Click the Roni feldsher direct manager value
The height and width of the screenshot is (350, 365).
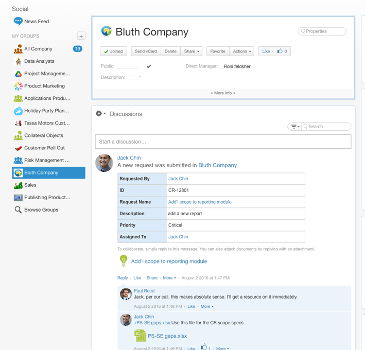point(237,66)
